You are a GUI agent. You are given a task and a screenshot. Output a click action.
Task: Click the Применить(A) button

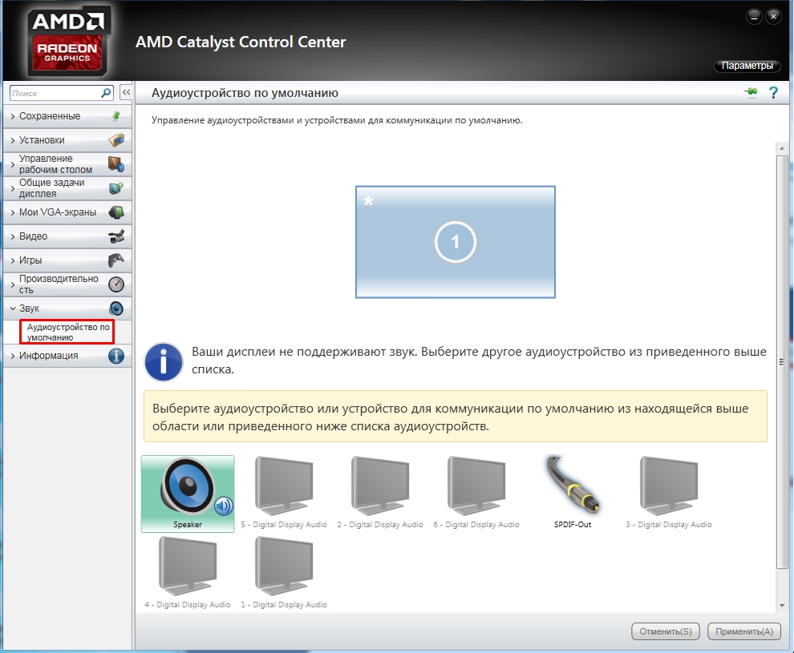pos(744,631)
